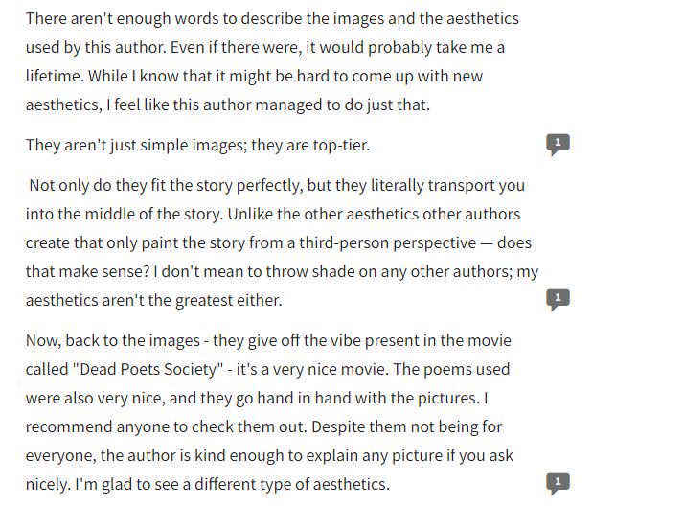Open comment bubble beside 'different type of aesthetics'
The width and height of the screenshot is (684, 506).
pos(558,484)
